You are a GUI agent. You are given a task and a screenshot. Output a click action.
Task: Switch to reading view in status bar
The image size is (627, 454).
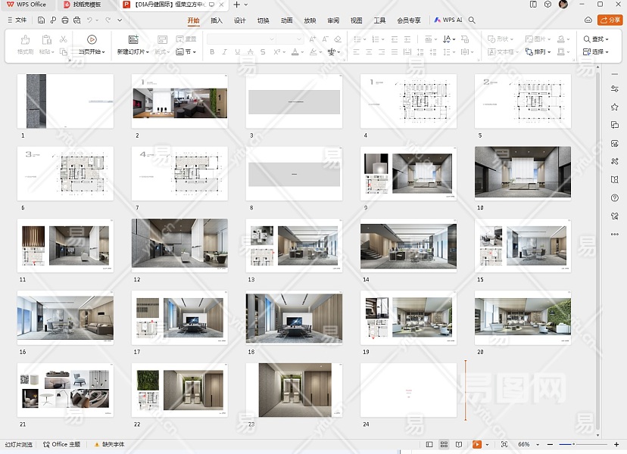[459, 444]
